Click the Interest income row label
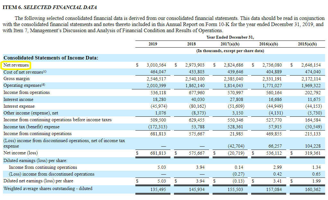The width and height of the screenshot is (328, 200). pos(18,99)
